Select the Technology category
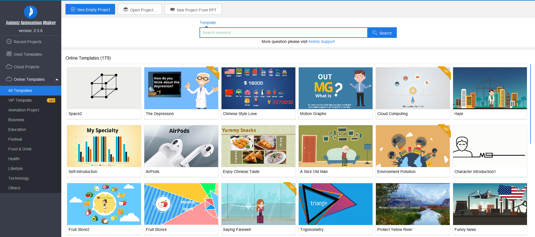This screenshot has width=535, height=237. pos(19,178)
